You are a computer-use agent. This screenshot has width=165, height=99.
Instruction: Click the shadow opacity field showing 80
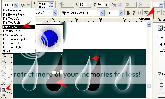coord(83,5)
